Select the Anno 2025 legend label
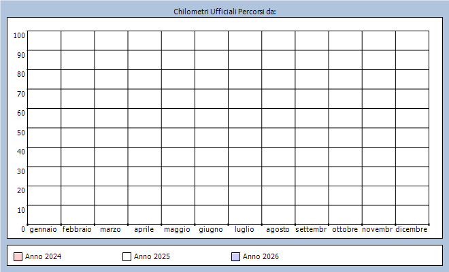Viewport: 449px width, 272px height. (152, 257)
